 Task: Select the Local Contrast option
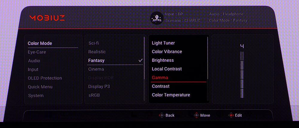click(x=167, y=69)
